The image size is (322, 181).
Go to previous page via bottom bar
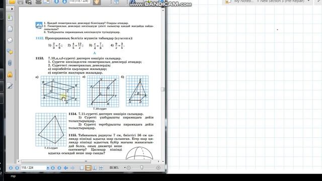coord(17,168)
